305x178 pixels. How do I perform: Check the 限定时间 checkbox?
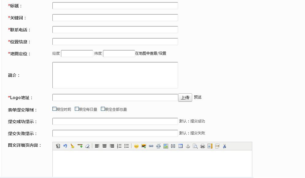tap(54, 109)
